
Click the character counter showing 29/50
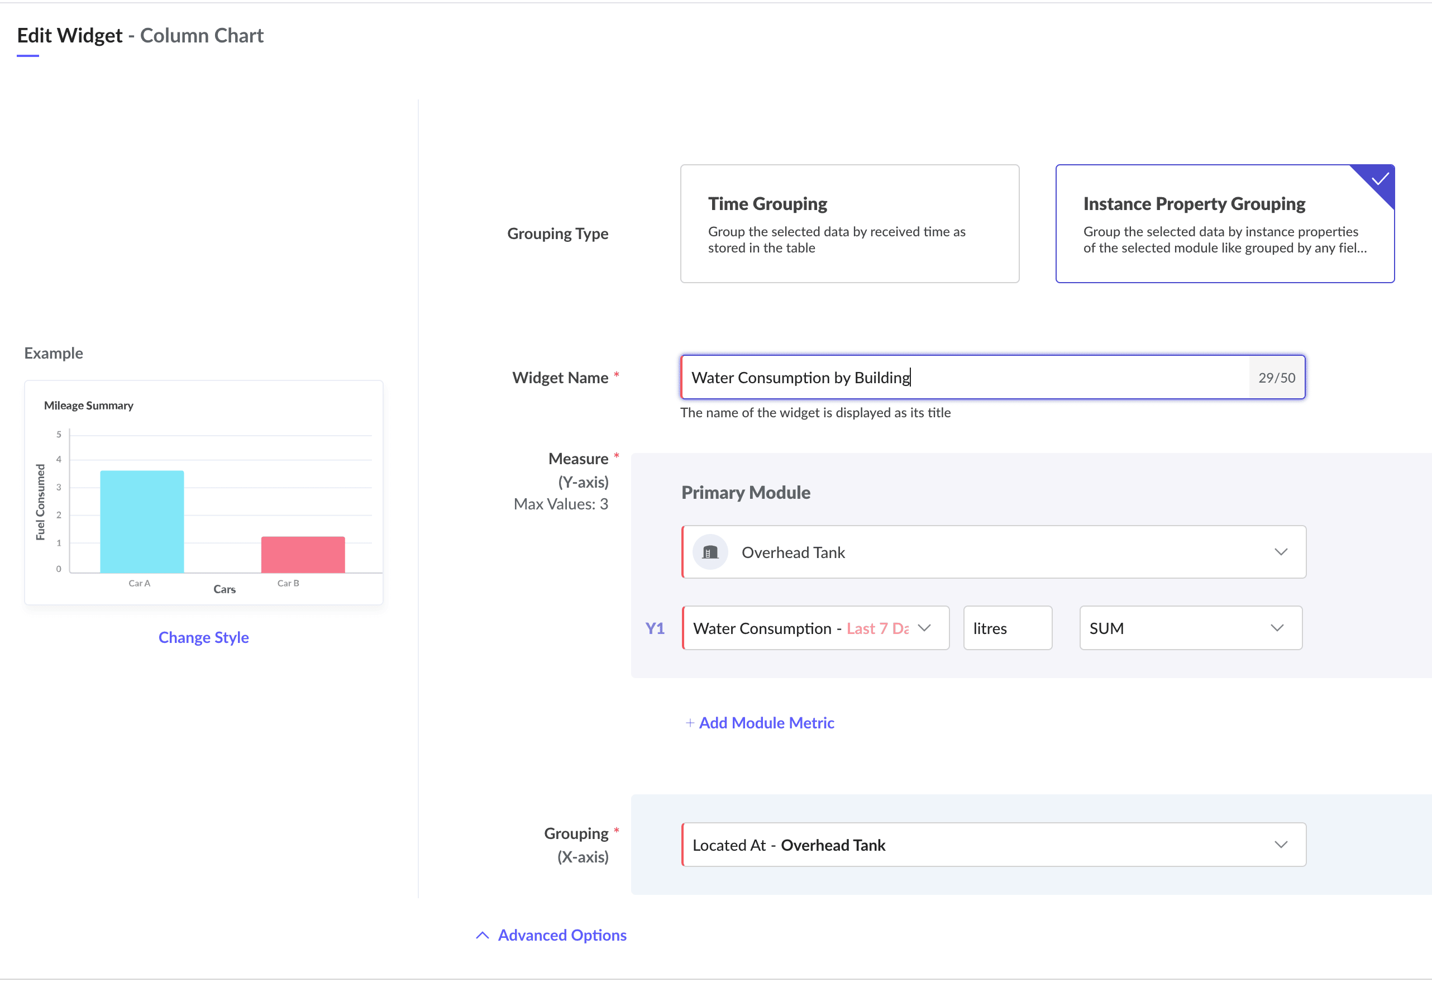pos(1276,377)
